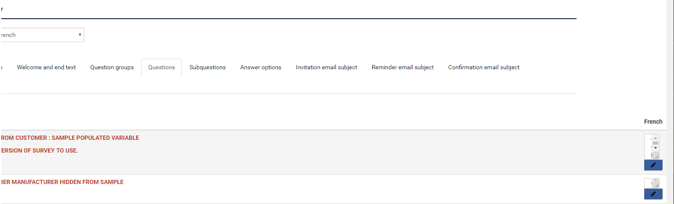This screenshot has width=674, height=204.
Task: Open the pencil editor for the MANUFACTURER question row
Action: tap(653, 194)
